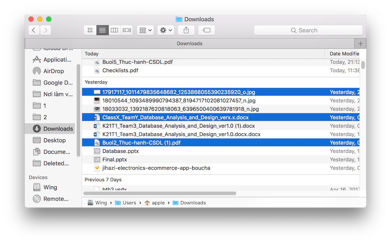Click the thumbnail icon of 18010544 jpg
This screenshot has height=243, width=391.
tap(97, 101)
